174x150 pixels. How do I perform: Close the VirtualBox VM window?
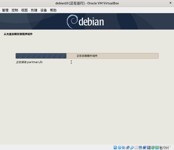click(x=170, y=3)
